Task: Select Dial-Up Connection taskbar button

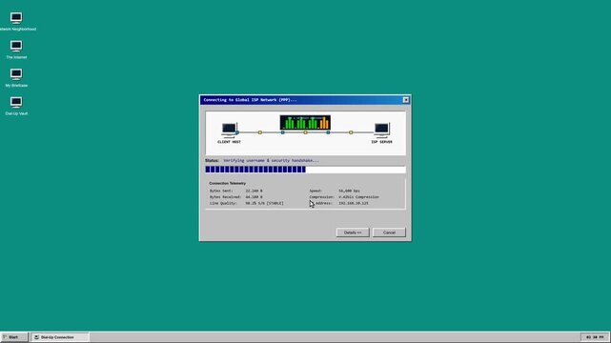Action: point(60,337)
